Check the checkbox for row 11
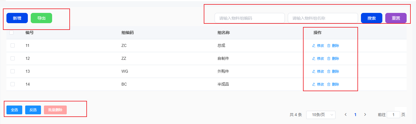 13,45
